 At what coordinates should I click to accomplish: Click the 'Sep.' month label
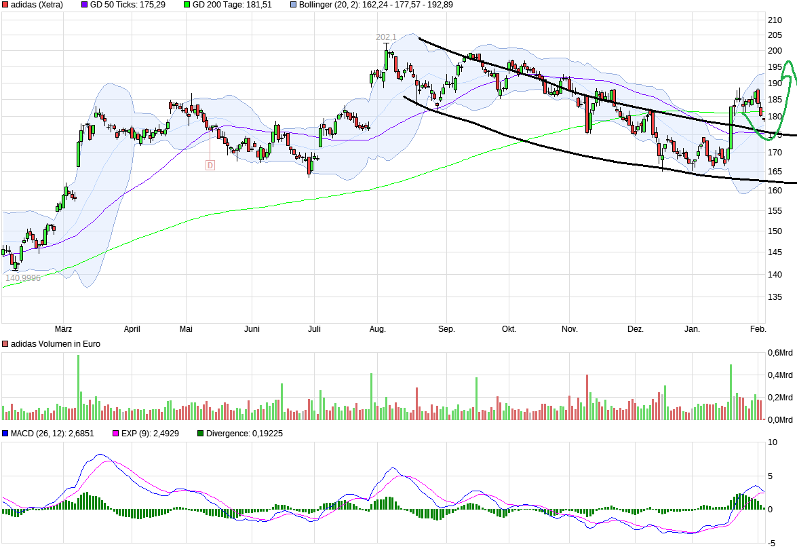click(x=446, y=329)
